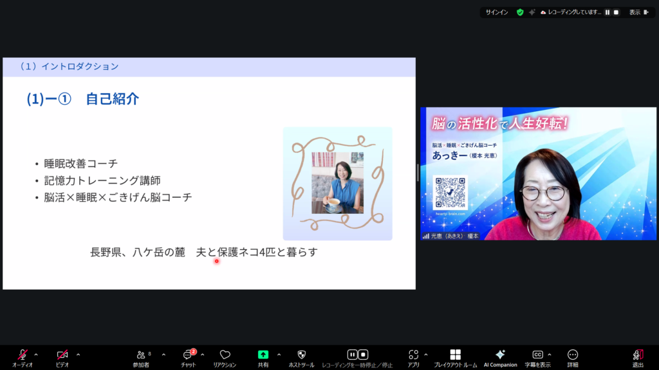Unmute the microphone via オーディオ button
The image size is (659, 370).
click(23, 355)
